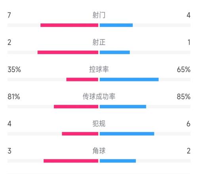
Task: Click the pink 射正 bar
Action: coord(68,52)
